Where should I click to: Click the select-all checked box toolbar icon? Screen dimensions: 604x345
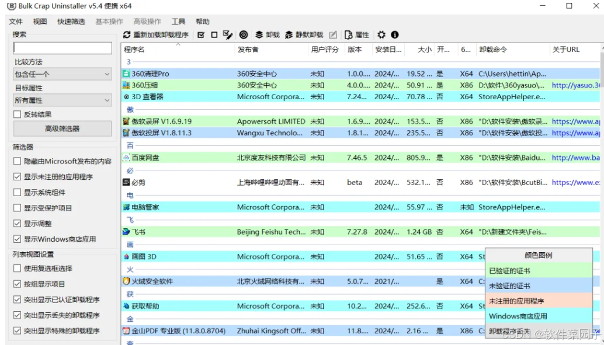click(x=201, y=34)
